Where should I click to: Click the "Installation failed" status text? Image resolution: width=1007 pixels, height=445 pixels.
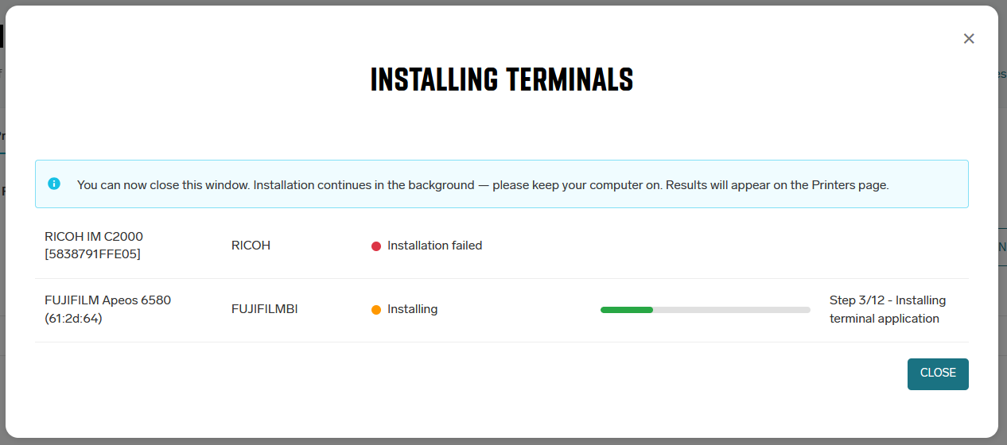pyautogui.click(x=434, y=246)
